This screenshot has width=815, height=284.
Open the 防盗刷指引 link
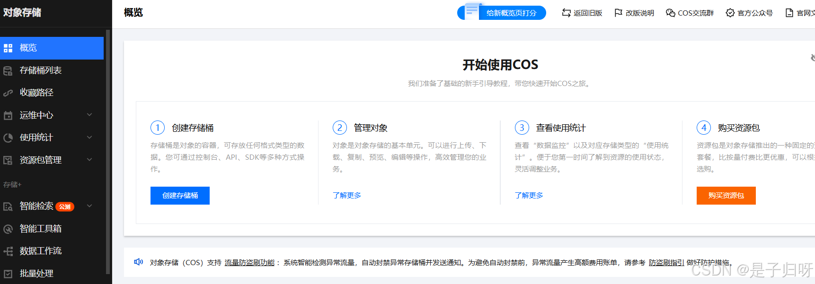pyautogui.click(x=666, y=262)
